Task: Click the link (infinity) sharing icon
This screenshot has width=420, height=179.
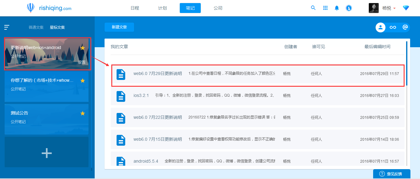Action: tap(393, 27)
